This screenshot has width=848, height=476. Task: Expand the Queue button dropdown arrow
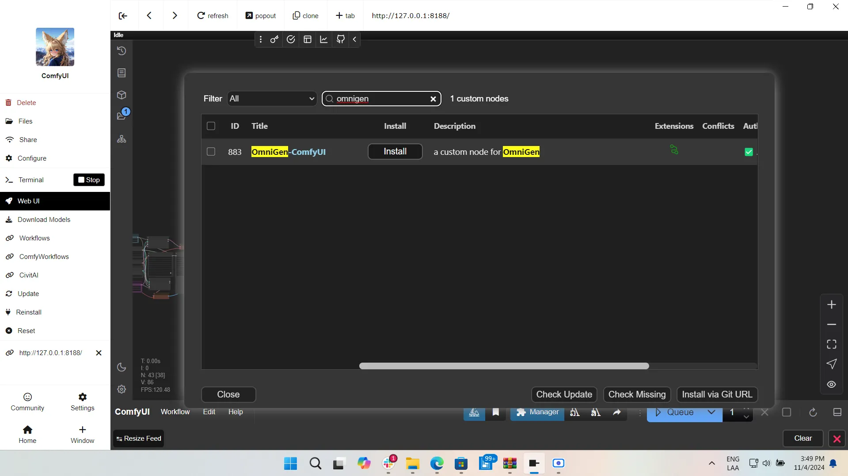point(711,412)
